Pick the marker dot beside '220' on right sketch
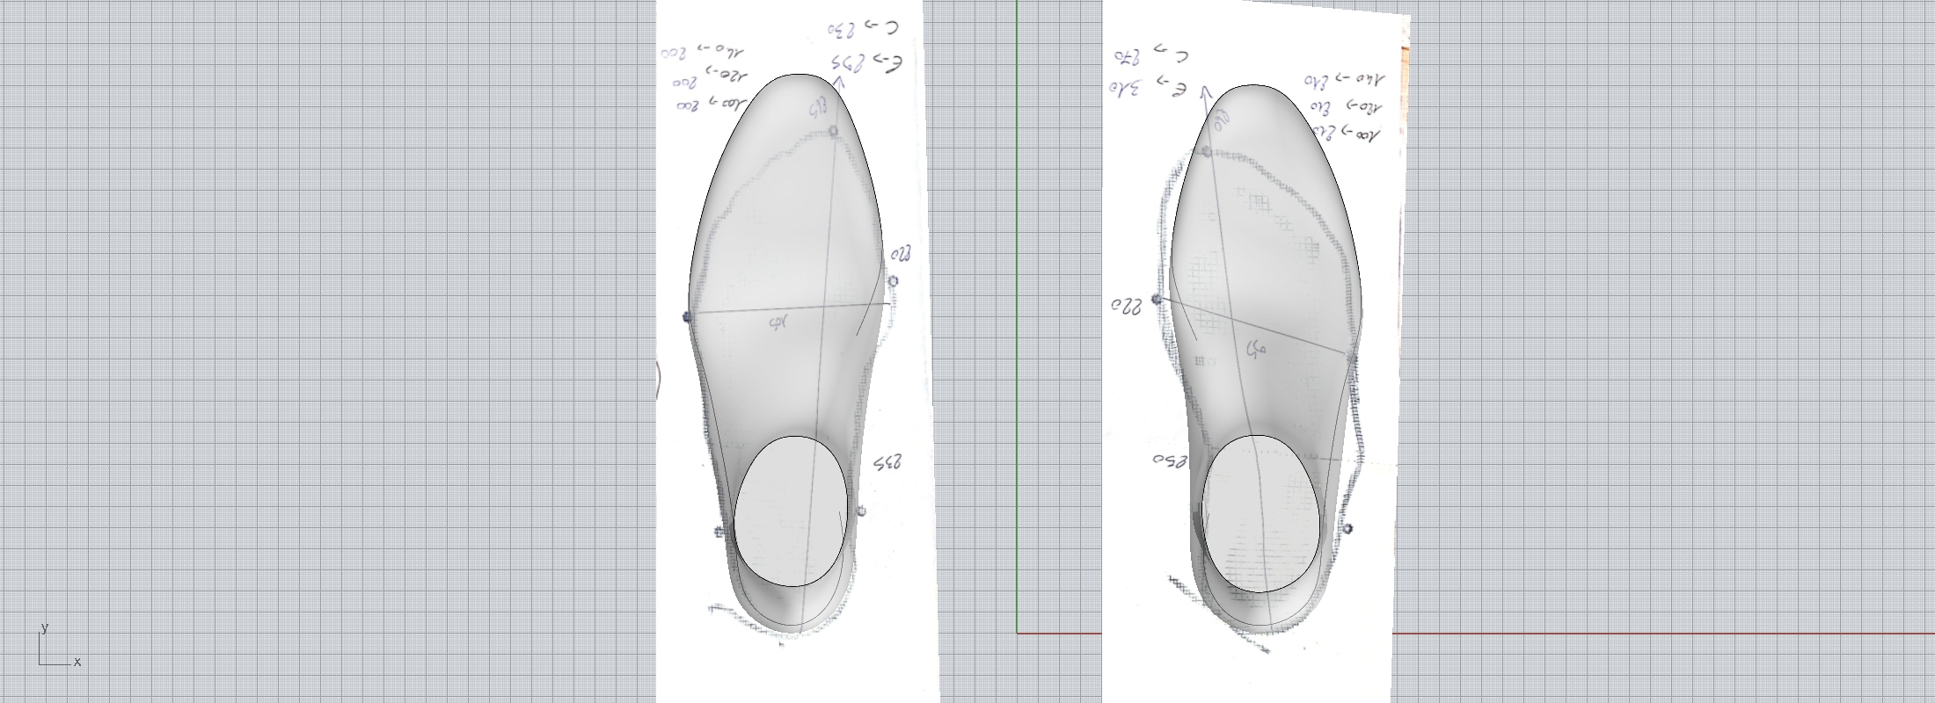The width and height of the screenshot is (1935, 703). [1157, 300]
